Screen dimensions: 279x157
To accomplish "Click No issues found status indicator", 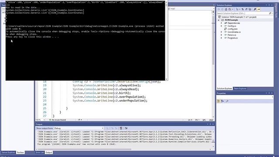I will (x=58, y=120).
